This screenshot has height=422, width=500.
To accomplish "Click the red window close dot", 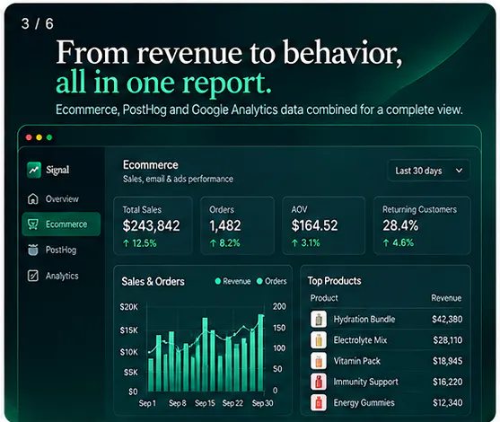I will click(x=29, y=137).
